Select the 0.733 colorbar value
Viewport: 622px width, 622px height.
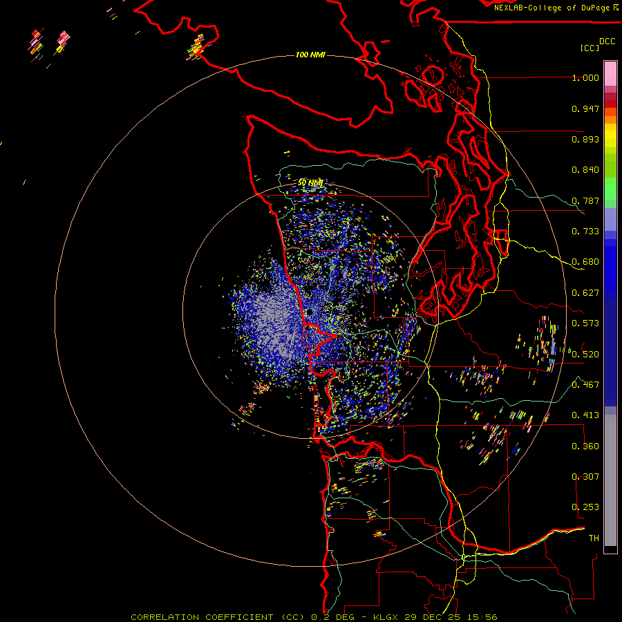click(x=585, y=232)
